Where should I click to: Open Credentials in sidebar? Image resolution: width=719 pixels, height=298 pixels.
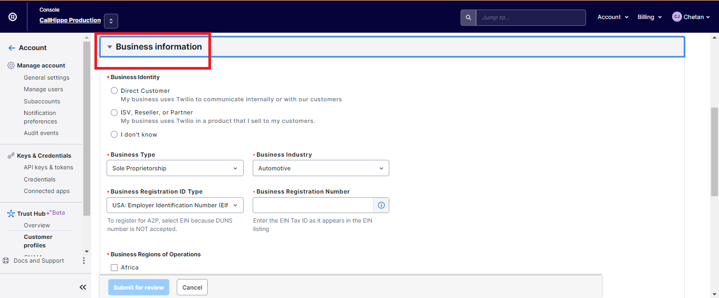coord(40,179)
